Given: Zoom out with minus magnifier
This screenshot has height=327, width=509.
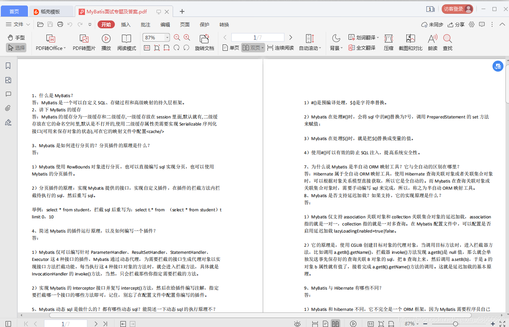Looking at the screenshot, I should [177, 37].
